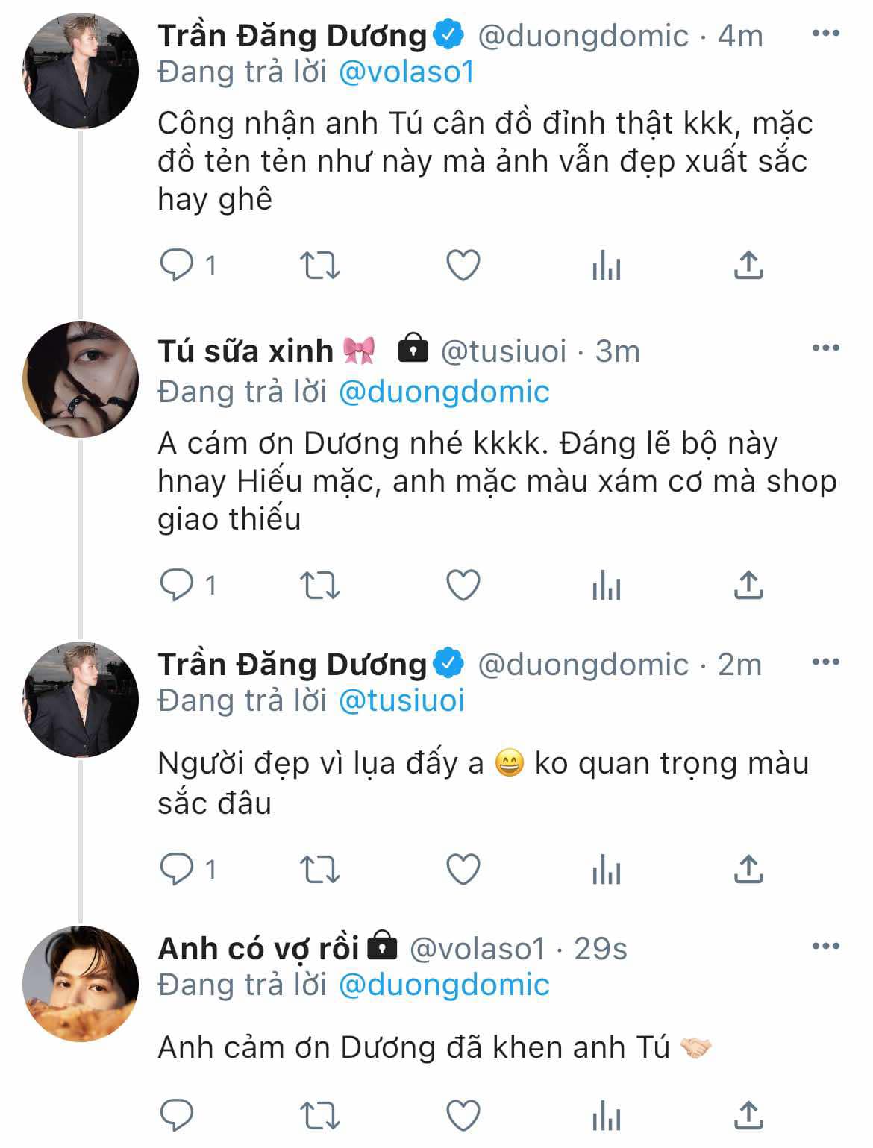Like the 'Người đẹp vì lụa' tweet
The height and width of the screenshot is (1148, 873).
pyautogui.click(x=463, y=869)
